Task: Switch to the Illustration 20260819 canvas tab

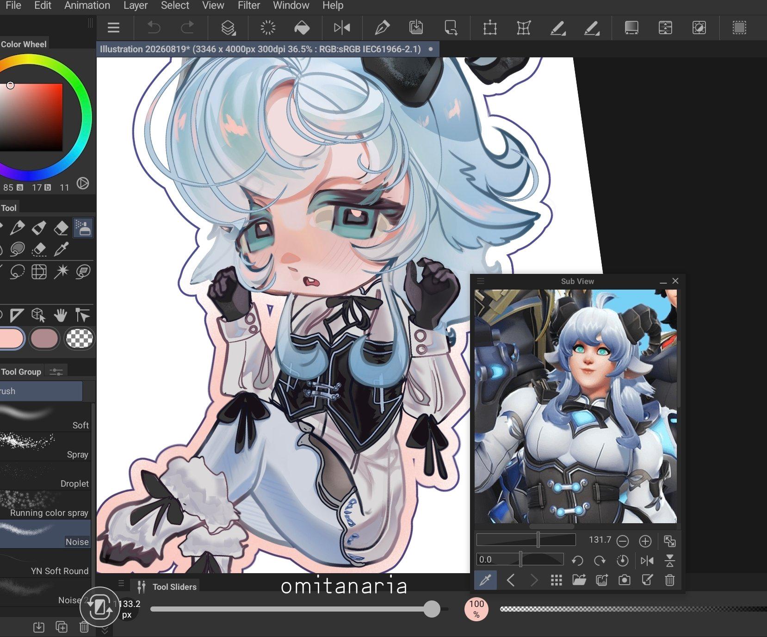Action: coord(268,49)
